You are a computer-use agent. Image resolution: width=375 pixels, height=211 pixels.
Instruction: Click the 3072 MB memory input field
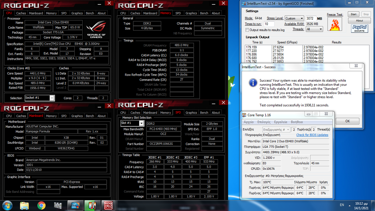[311, 18]
